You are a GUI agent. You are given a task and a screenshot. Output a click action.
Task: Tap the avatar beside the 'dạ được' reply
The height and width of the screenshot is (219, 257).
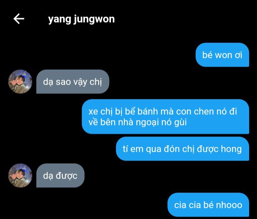click(20, 175)
